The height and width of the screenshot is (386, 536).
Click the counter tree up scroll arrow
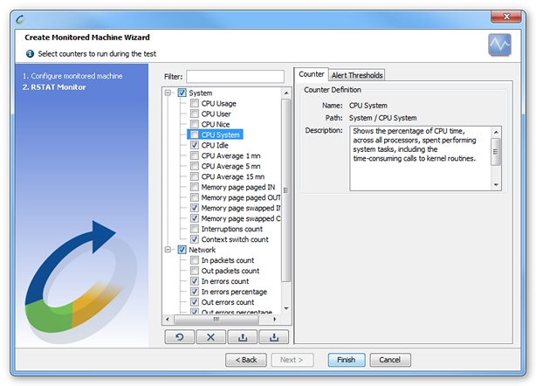[286, 93]
